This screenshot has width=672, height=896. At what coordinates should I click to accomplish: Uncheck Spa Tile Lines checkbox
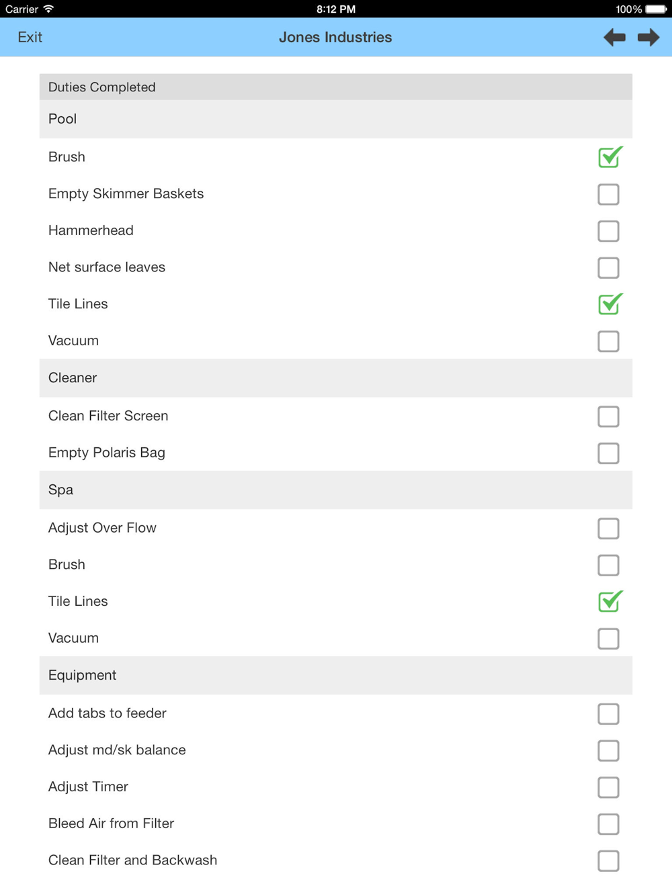(609, 602)
